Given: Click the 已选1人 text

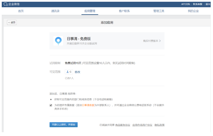Looking at the screenshot, I should (x=69, y=78).
